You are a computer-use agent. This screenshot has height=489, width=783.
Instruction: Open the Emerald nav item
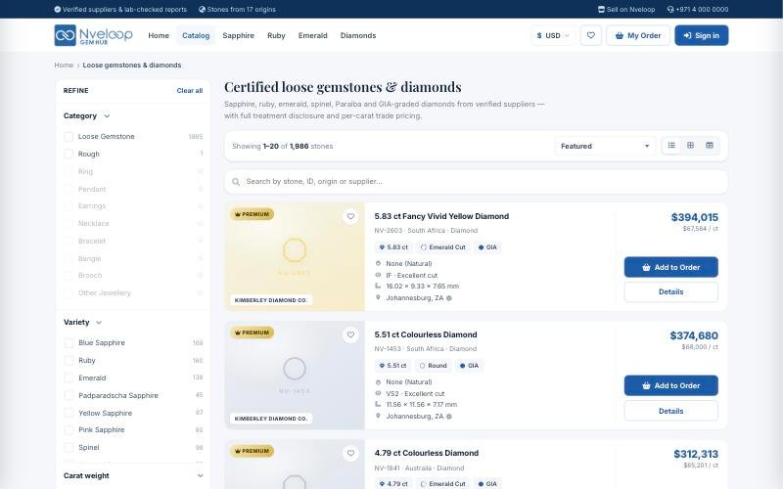(x=312, y=35)
